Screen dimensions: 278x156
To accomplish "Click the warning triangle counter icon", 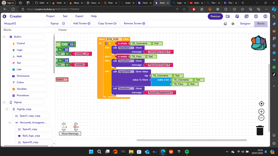I will click(x=63, y=127).
